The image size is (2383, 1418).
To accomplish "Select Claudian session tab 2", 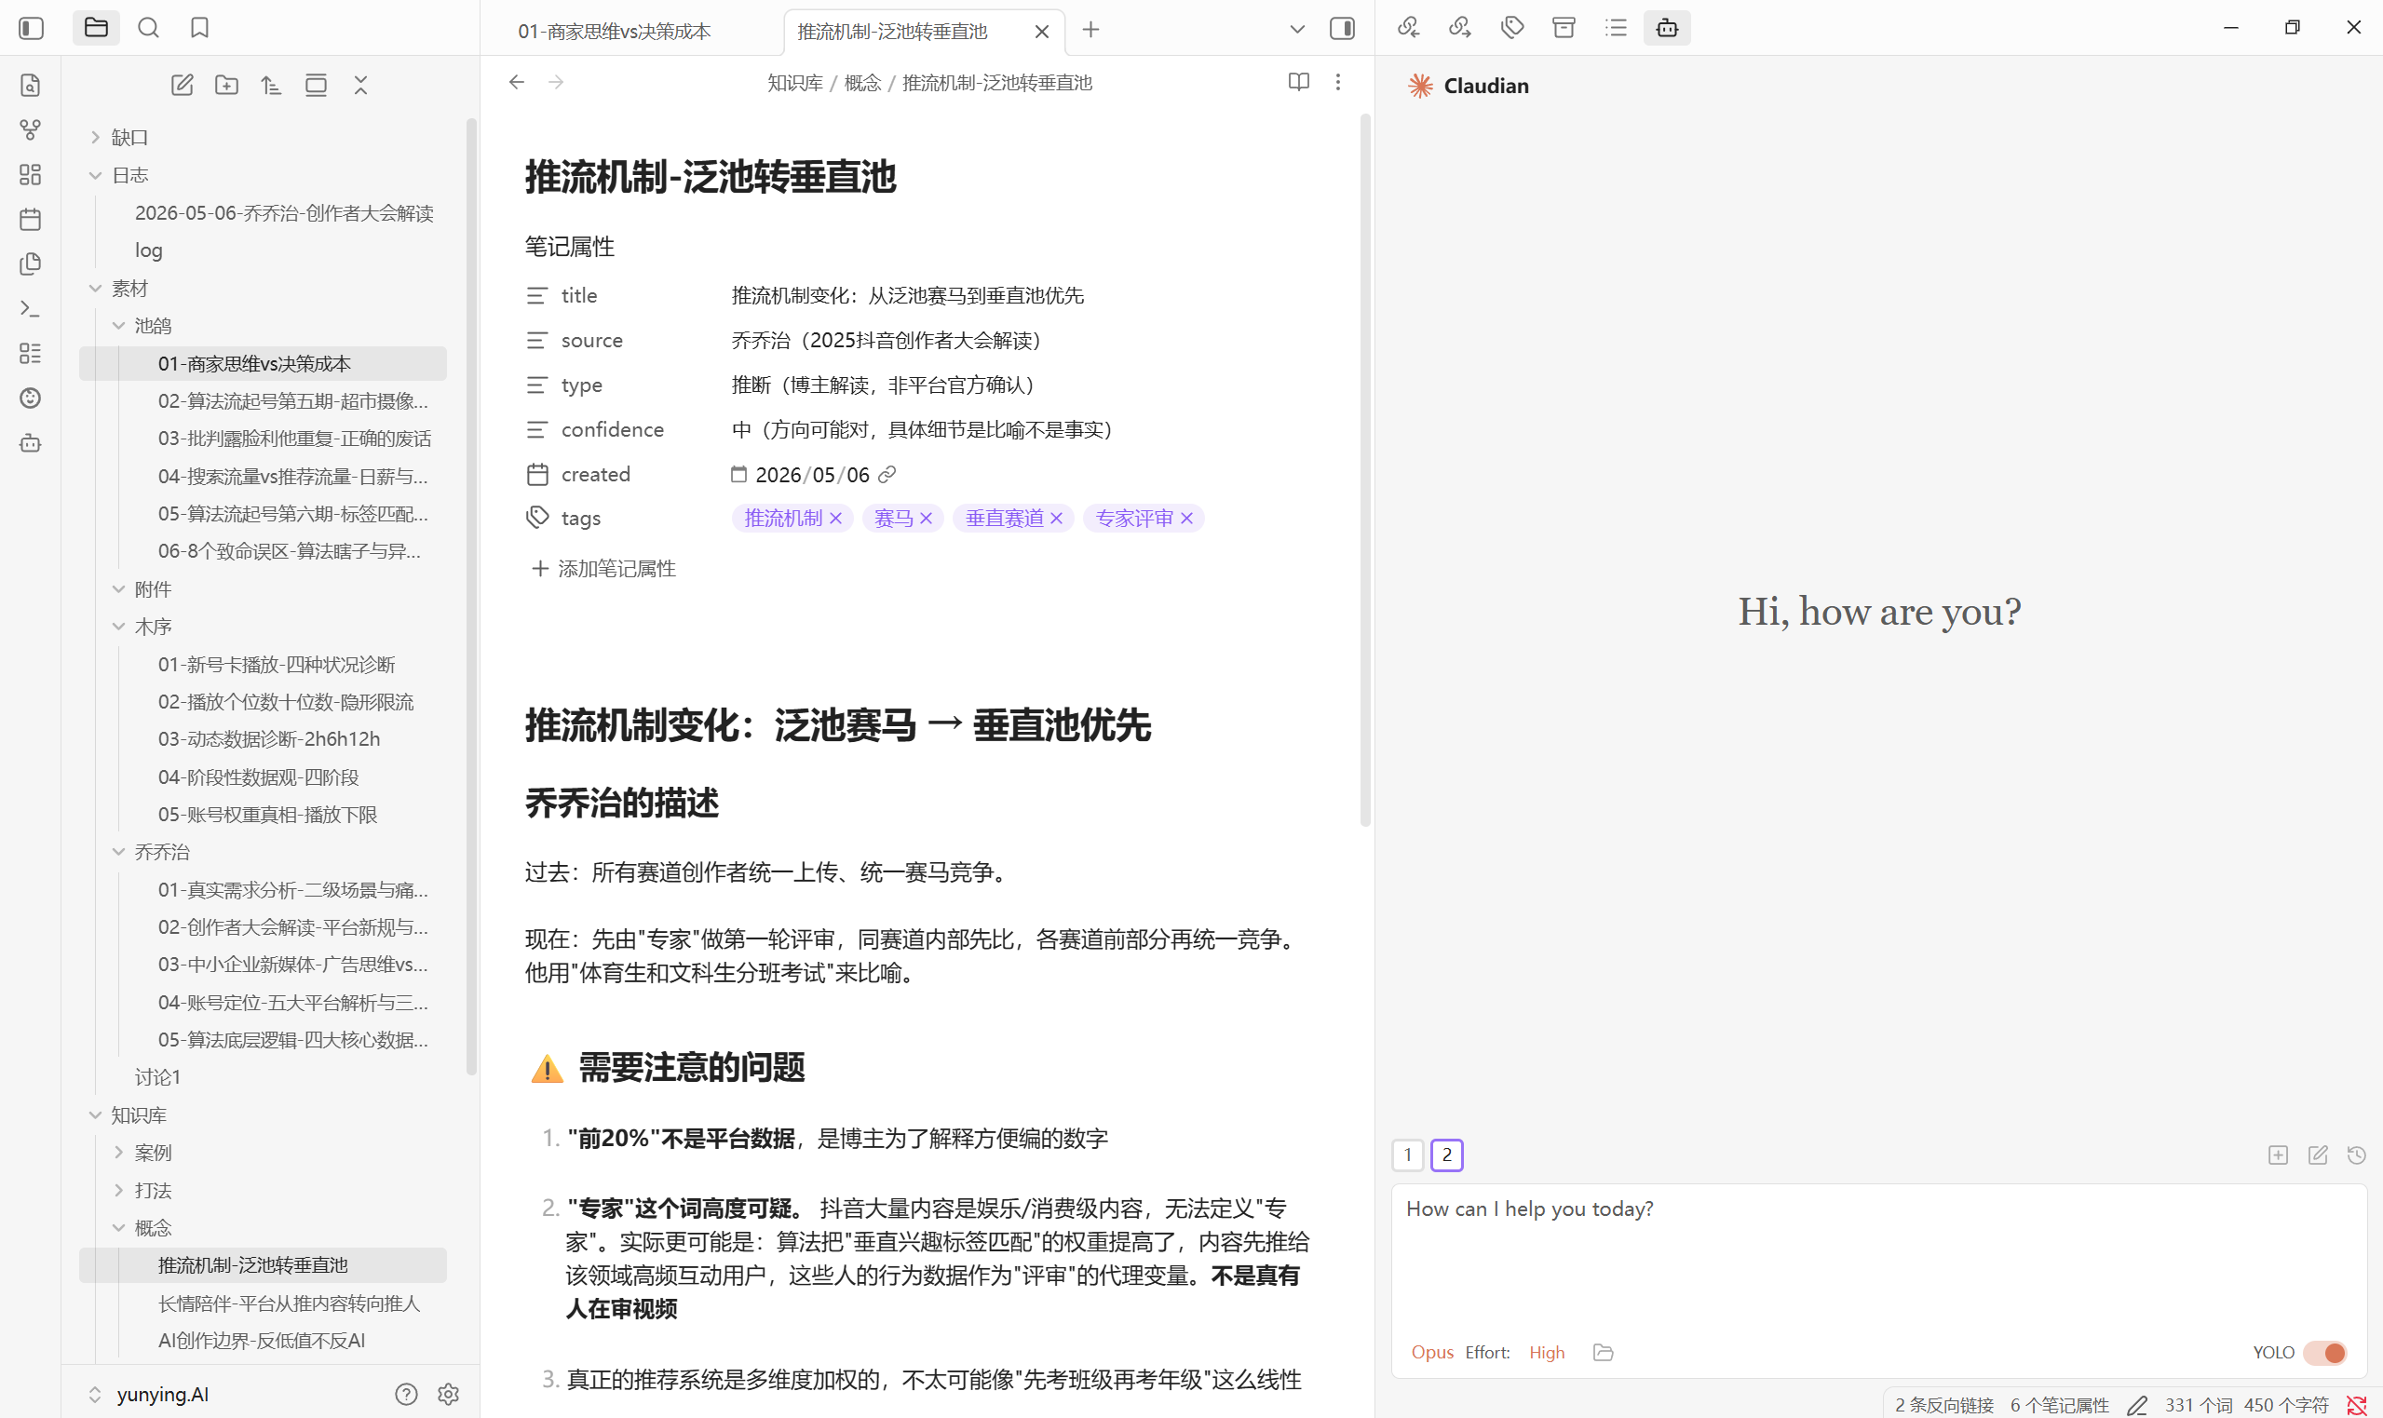I will tap(1446, 1155).
